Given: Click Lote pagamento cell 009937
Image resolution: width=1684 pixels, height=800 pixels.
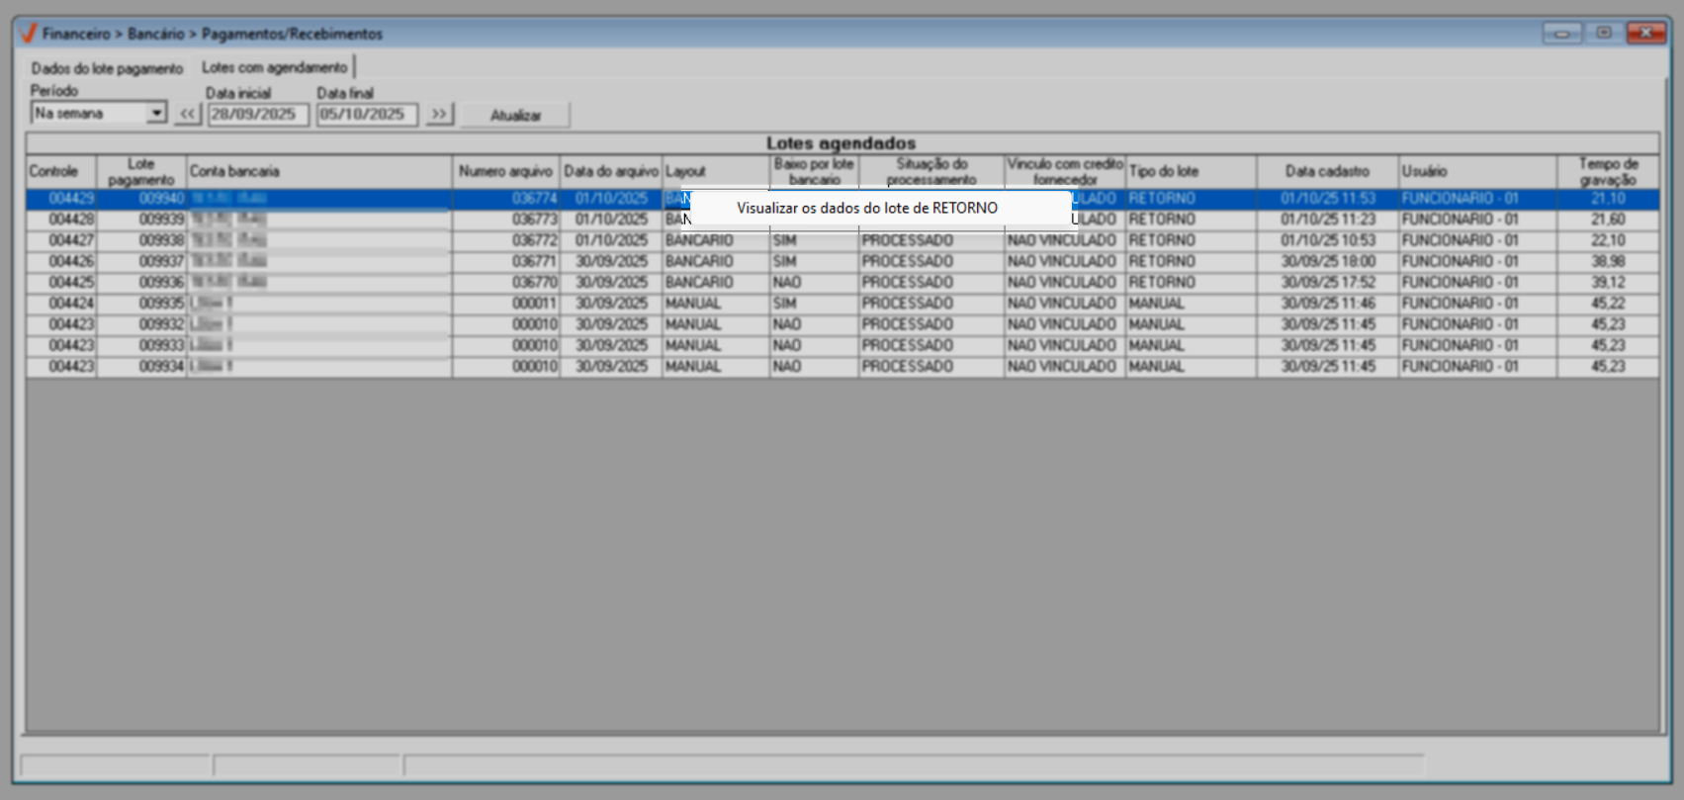Looking at the screenshot, I should pos(141,262).
